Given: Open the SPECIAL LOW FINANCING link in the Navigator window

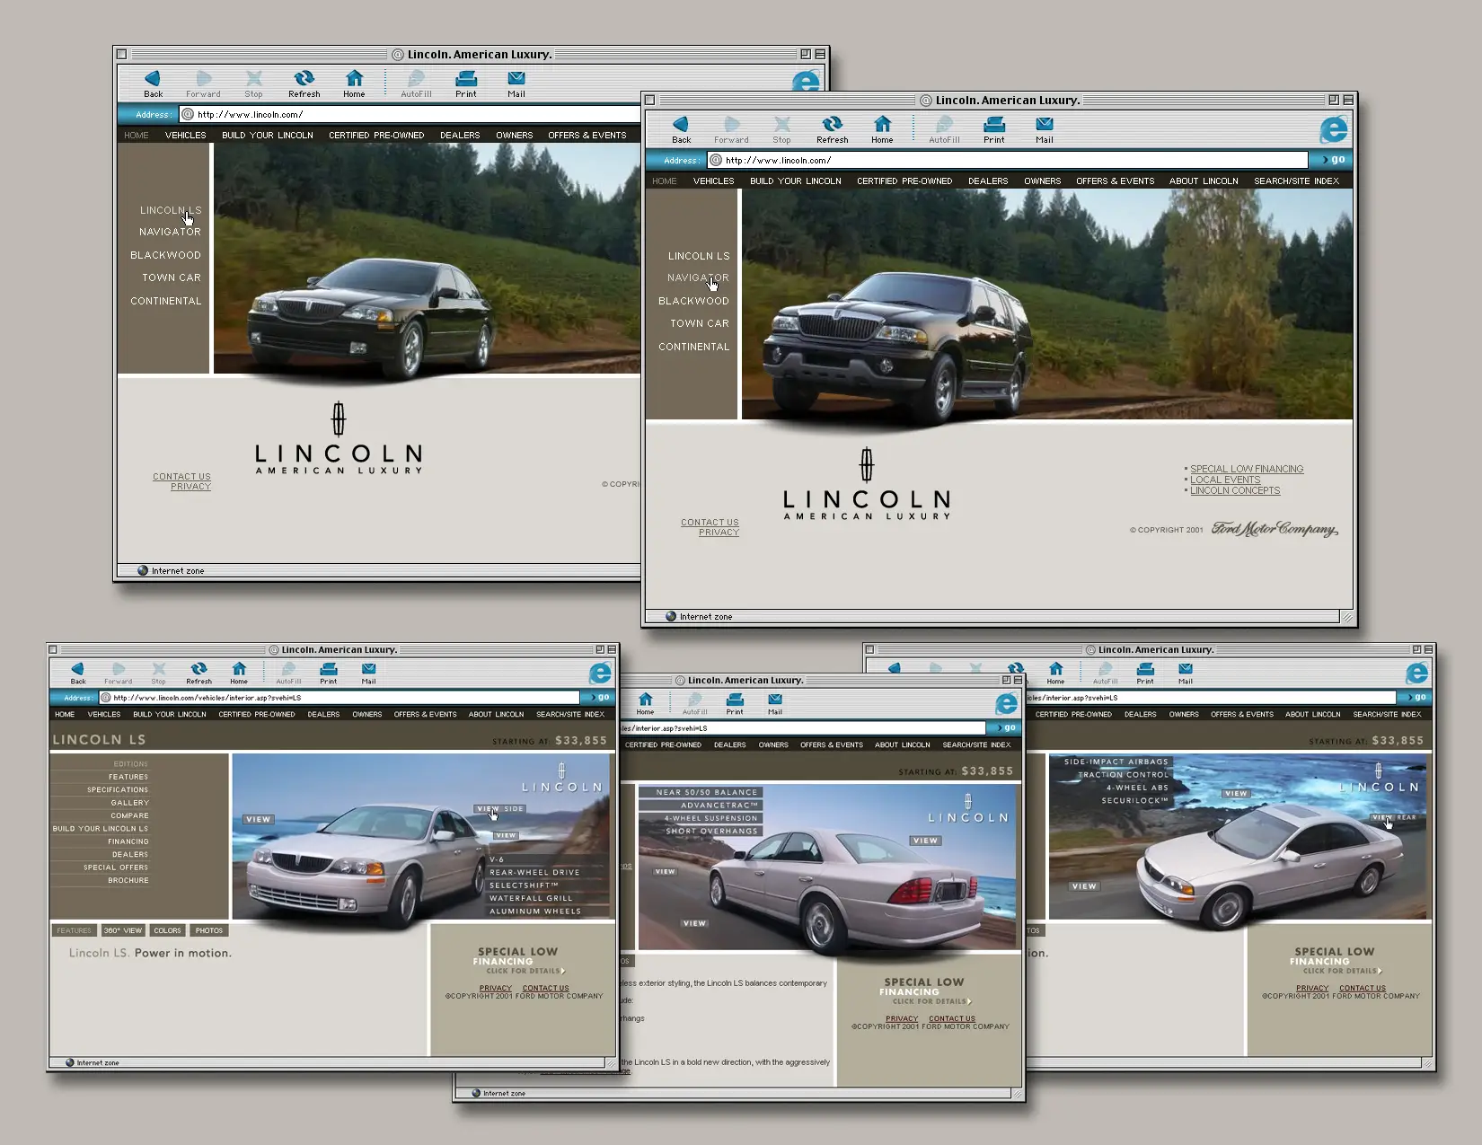Looking at the screenshot, I should [1247, 469].
